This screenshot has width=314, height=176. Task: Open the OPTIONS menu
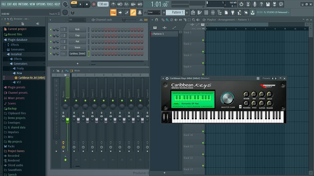pos(41,4)
